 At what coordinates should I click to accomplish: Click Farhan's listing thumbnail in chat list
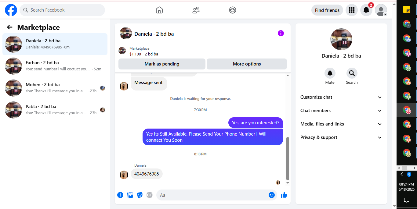point(13,66)
